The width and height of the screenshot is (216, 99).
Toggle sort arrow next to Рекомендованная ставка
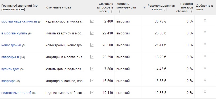(144, 7)
